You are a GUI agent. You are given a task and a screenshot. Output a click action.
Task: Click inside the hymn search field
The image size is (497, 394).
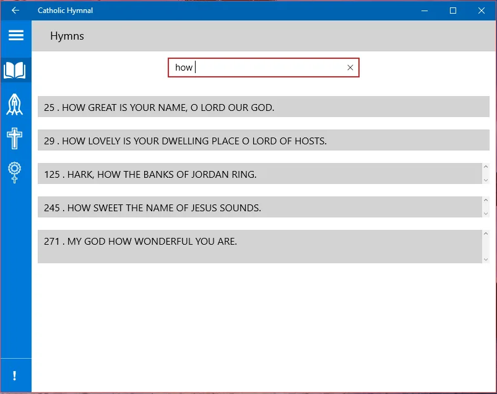pos(264,68)
